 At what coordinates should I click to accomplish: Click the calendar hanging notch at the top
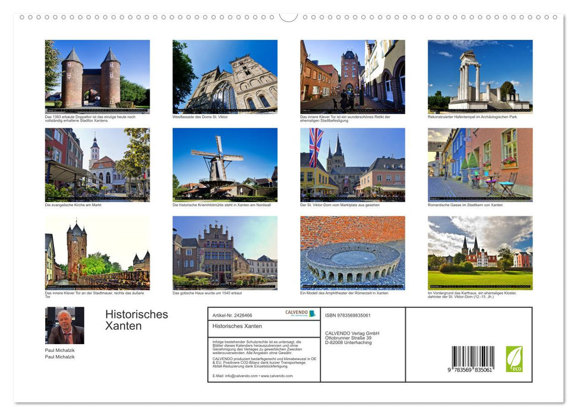click(288, 17)
